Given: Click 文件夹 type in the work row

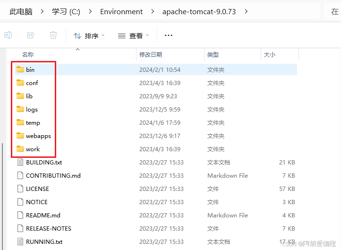Looking at the screenshot, I should coord(216,149).
